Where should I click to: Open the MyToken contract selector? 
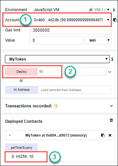(57, 59)
